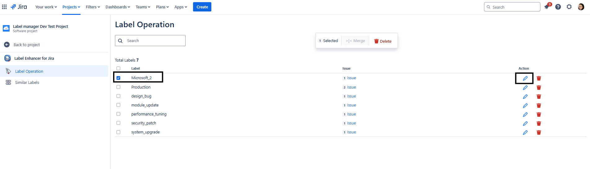Click the edit pencil for system_upgrade
The width and height of the screenshot is (590, 169).
(525, 132)
